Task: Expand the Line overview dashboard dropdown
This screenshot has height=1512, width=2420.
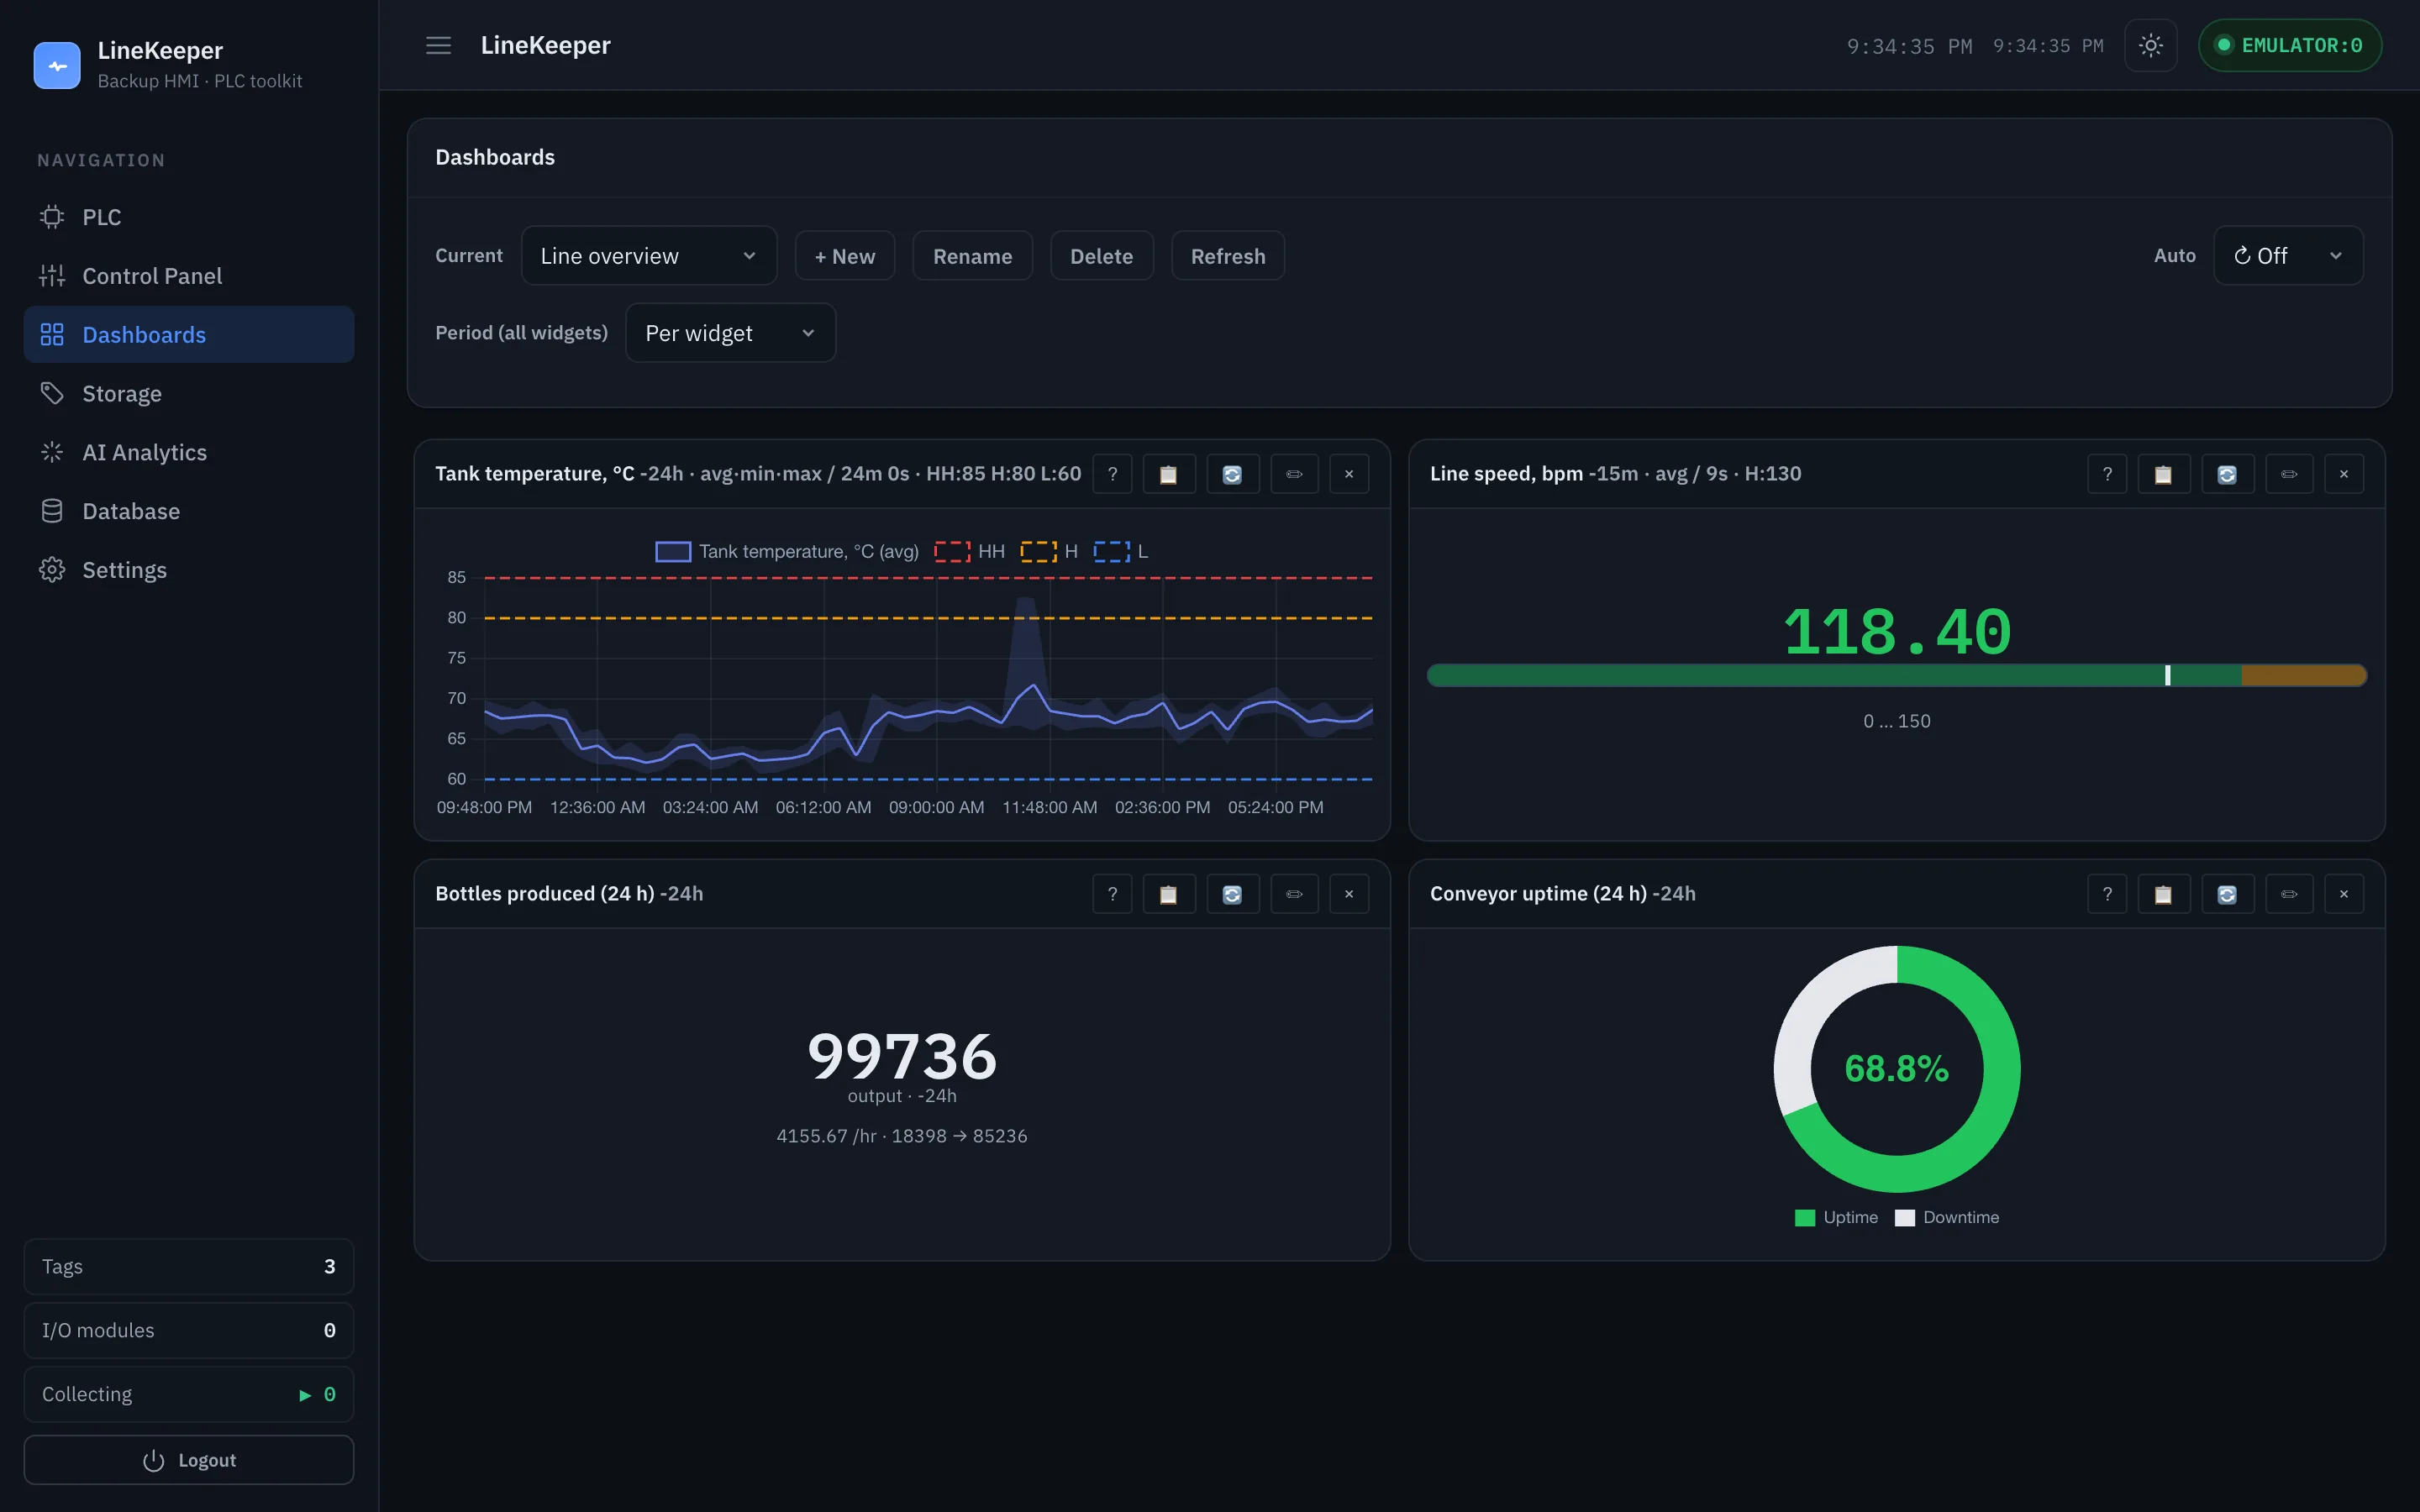Action: click(x=649, y=256)
